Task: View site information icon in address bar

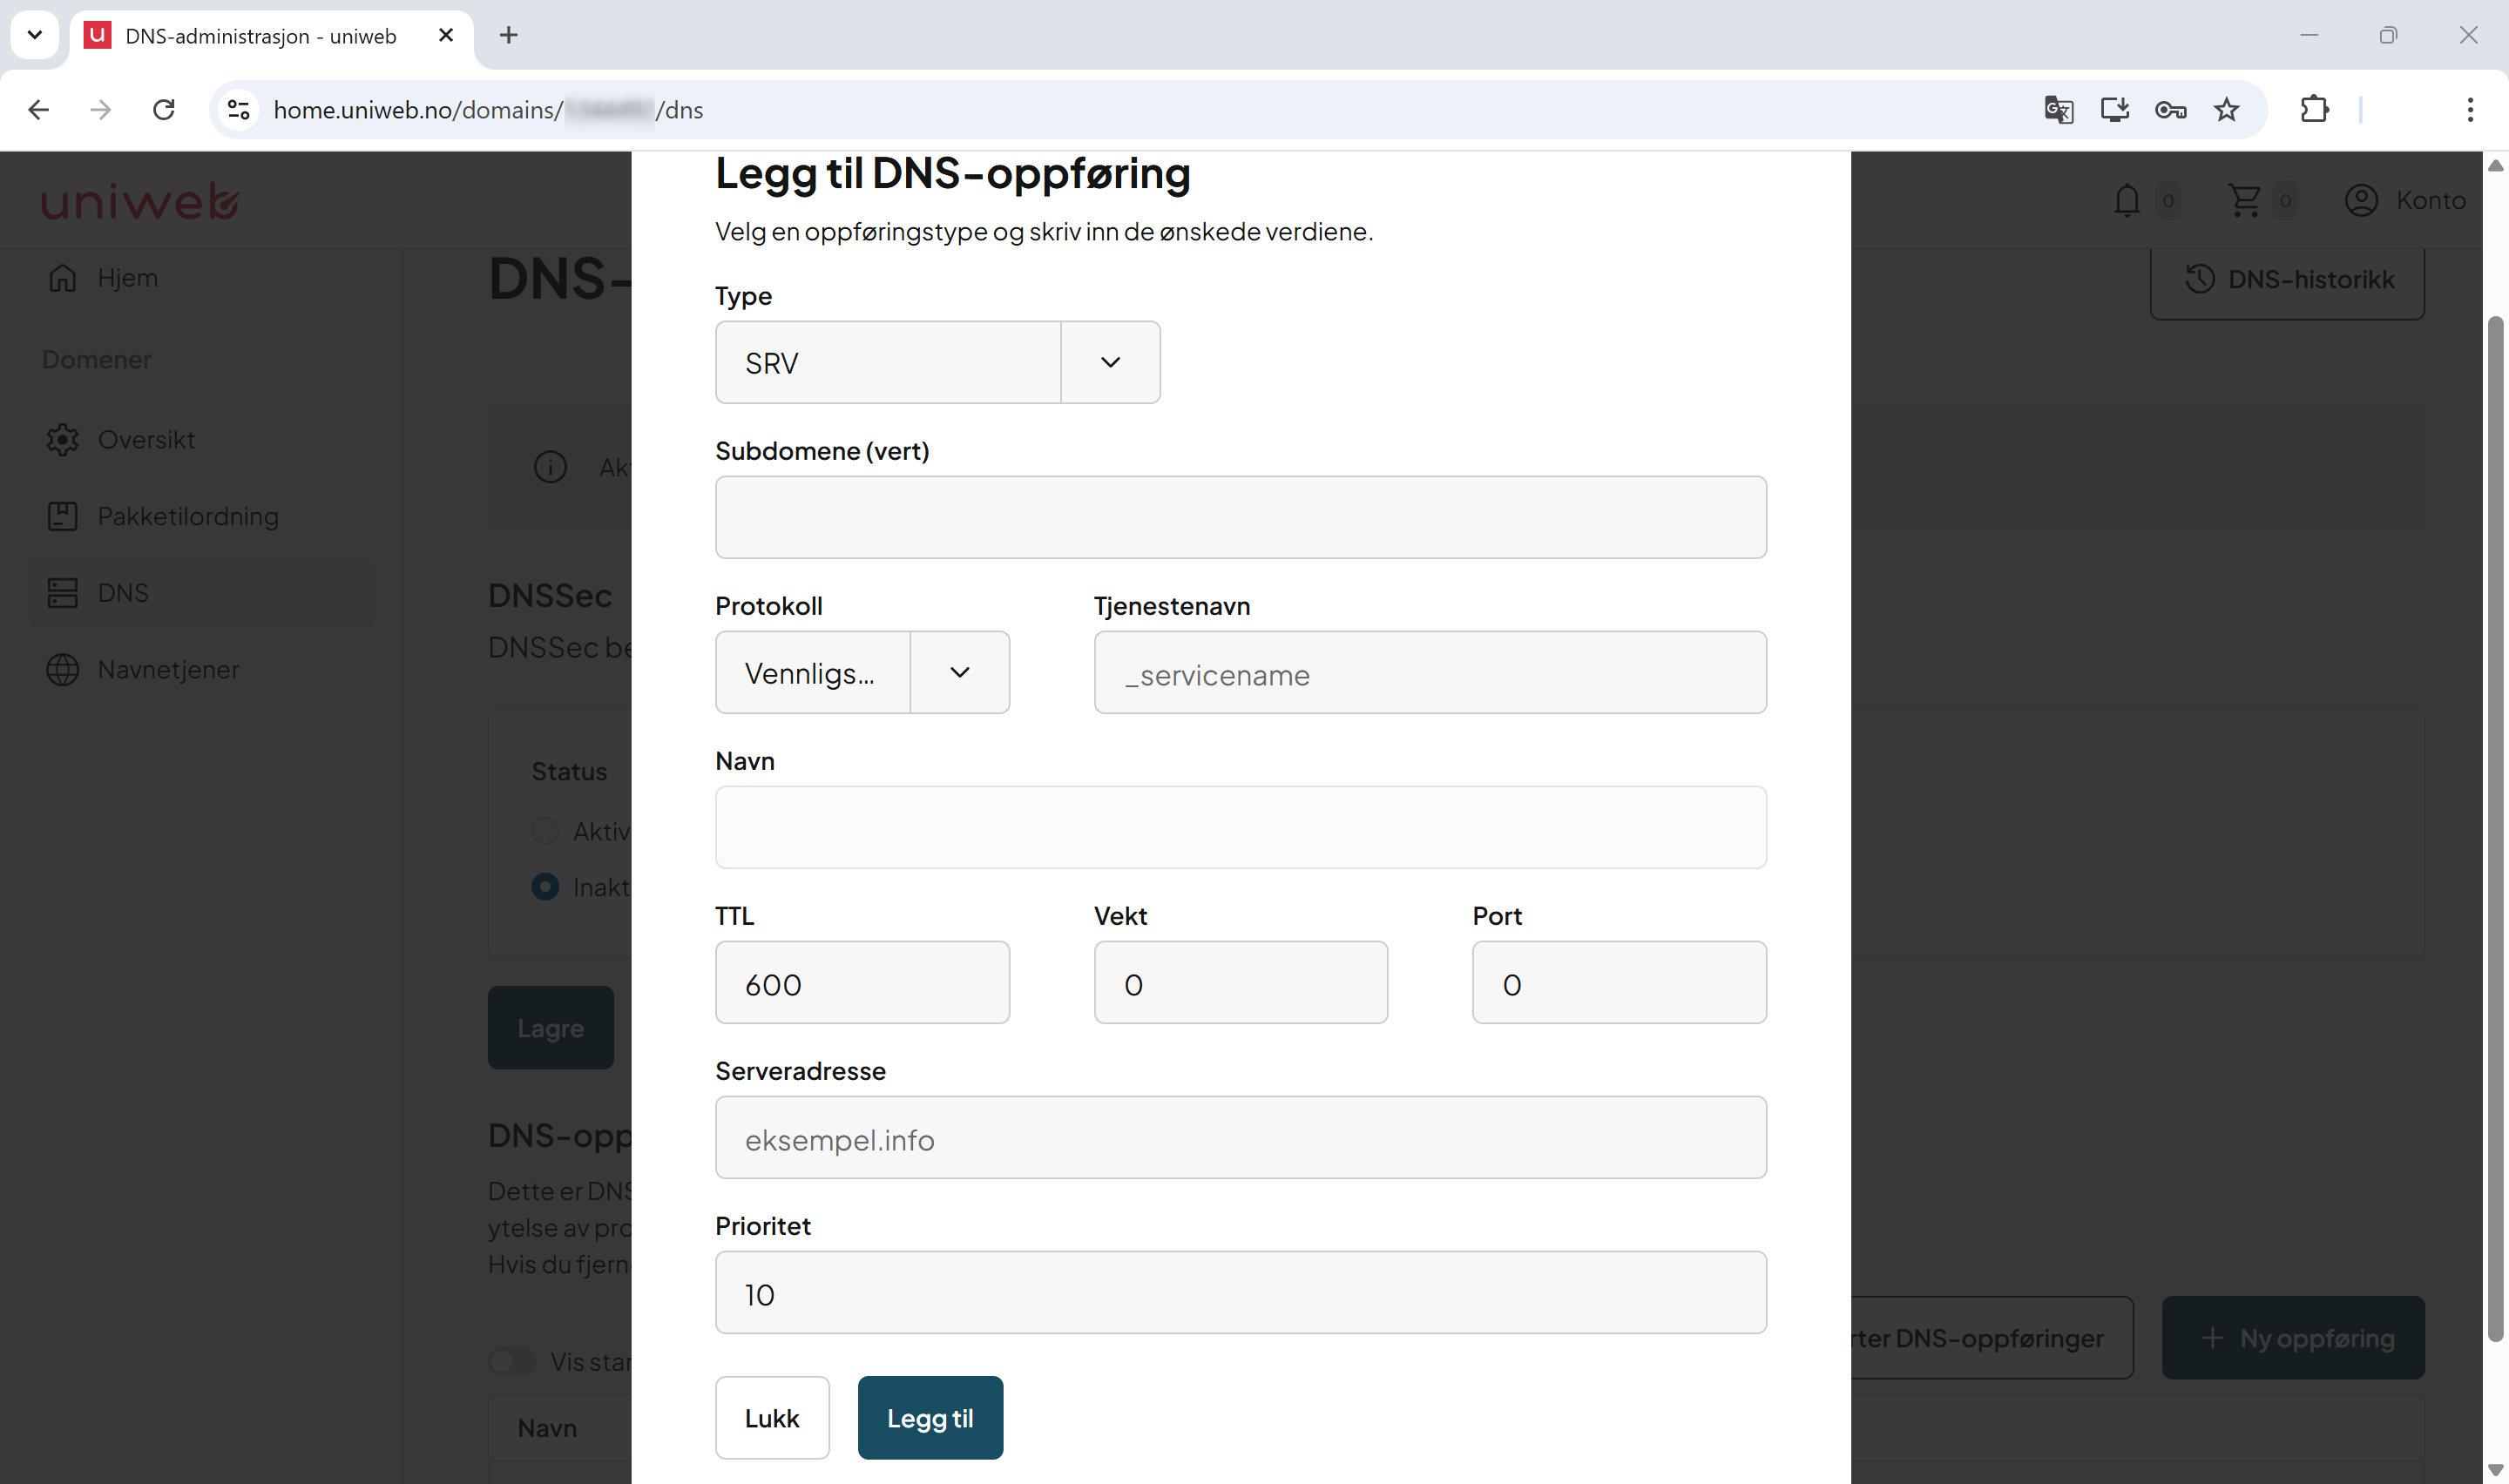Action: tap(238, 109)
